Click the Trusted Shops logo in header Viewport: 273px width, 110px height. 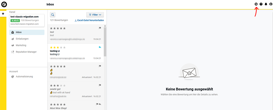click(x=4, y=4)
